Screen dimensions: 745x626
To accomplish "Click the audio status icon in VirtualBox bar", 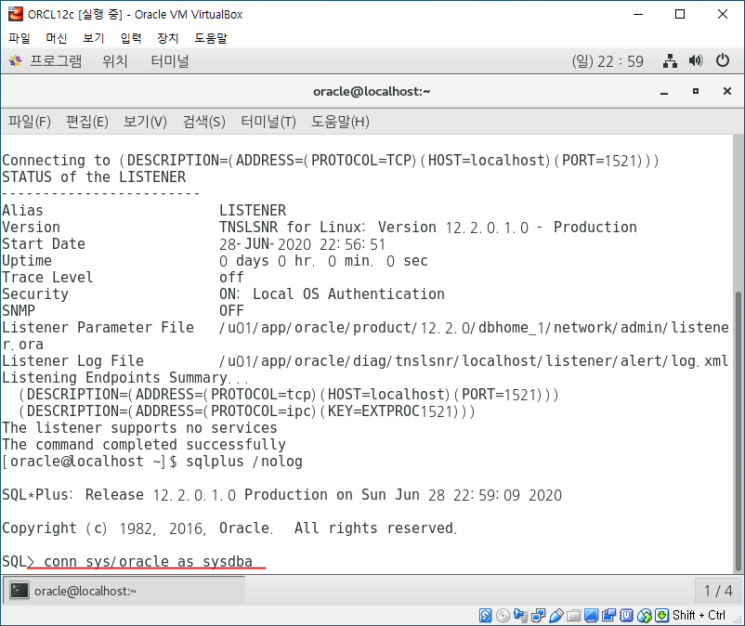I will 521,616.
